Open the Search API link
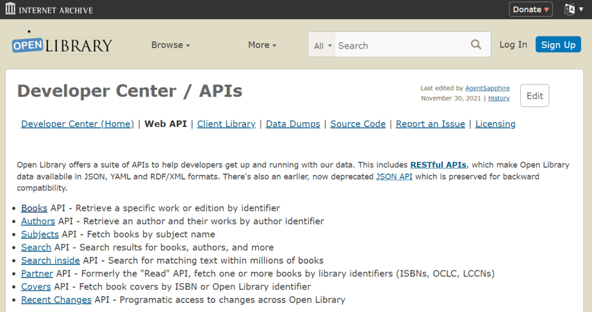 coord(36,247)
